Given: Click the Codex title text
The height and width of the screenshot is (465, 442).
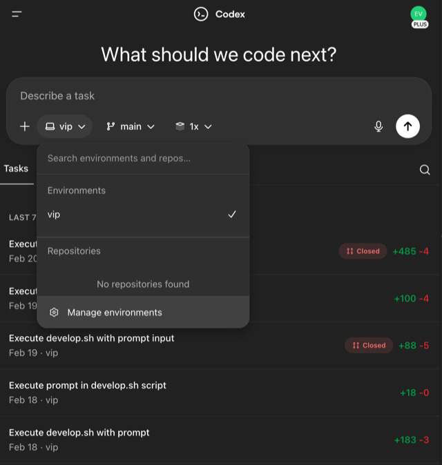Looking at the screenshot, I should click(230, 14).
